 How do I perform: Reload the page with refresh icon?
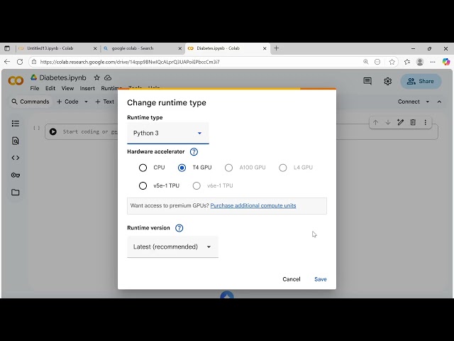[x=20, y=62]
